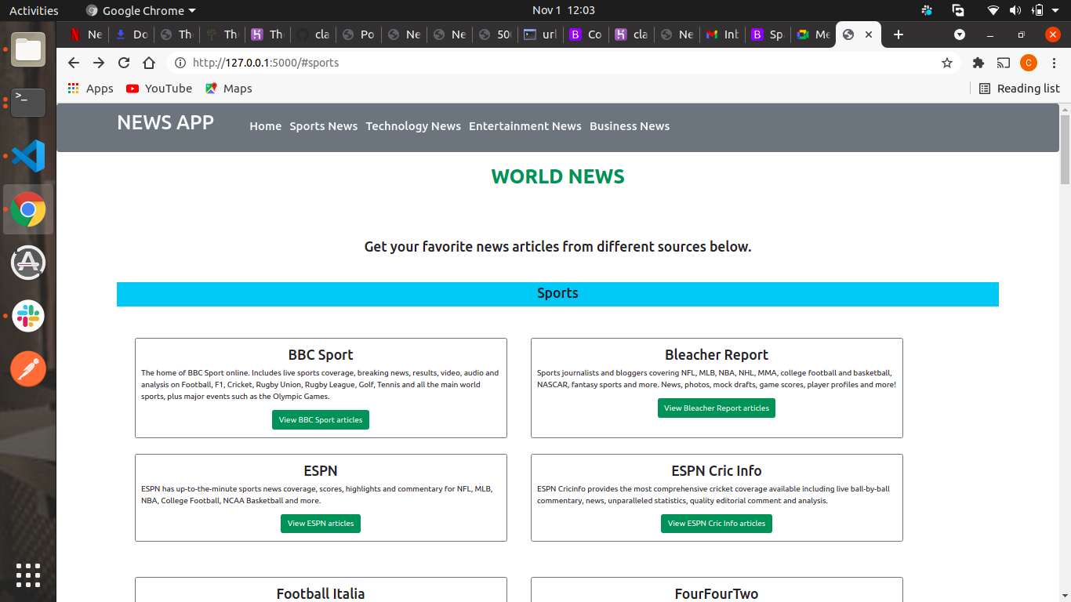Viewport: 1071px width, 602px height.
Task: Open the Extensions puzzle icon
Action: tap(978, 63)
